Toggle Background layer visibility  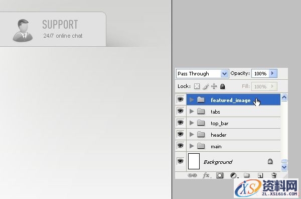point(180,161)
